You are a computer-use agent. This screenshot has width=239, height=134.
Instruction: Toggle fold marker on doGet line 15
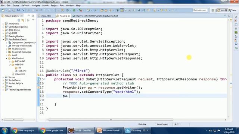click(44, 79)
